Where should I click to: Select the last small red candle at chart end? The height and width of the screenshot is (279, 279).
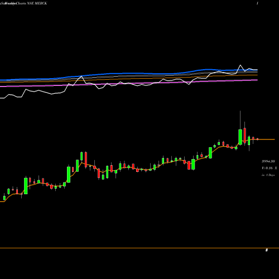(x=257, y=139)
